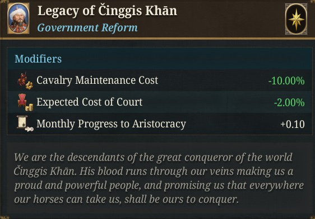The height and width of the screenshot is (219, 315).
Task: Select the Cavalry Maintenance Cost row
Action: 160,80
